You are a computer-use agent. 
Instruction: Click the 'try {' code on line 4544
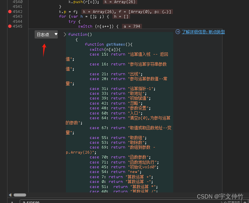pyautogui.click(x=74, y=21)
